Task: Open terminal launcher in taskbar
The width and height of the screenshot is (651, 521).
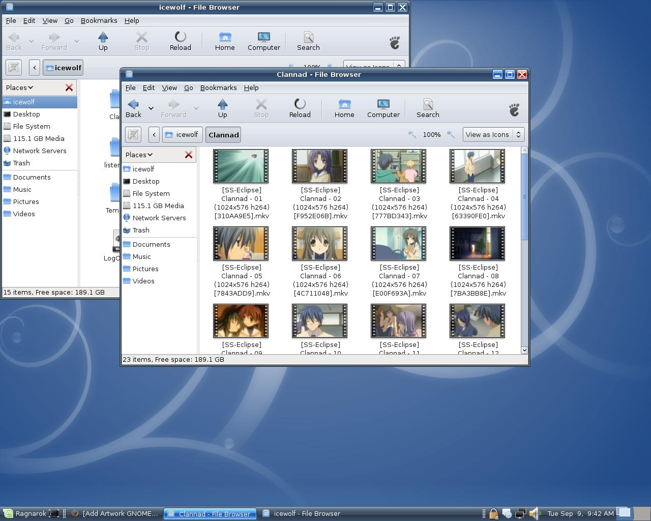Action: point(54,513)
